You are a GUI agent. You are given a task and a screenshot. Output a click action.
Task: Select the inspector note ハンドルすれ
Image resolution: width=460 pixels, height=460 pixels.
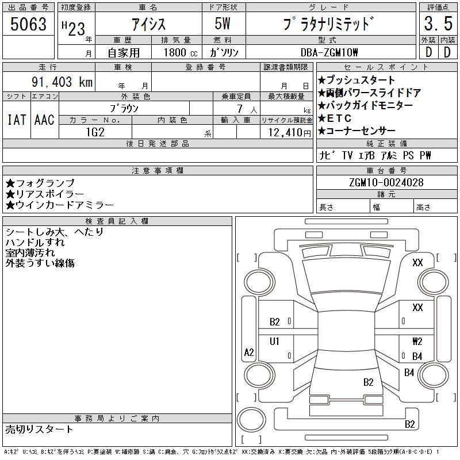point(35,242)
